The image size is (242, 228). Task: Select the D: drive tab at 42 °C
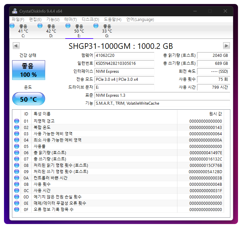tap(51, 31)
